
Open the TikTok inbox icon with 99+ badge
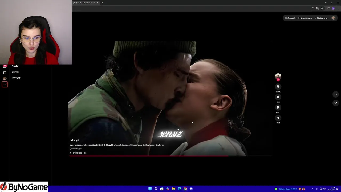pos(5,66)
